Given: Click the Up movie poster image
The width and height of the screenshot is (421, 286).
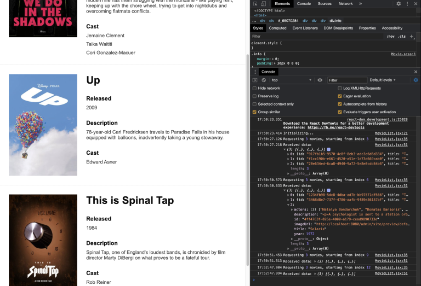Looking at the screenshot, I should coord(43,125).
